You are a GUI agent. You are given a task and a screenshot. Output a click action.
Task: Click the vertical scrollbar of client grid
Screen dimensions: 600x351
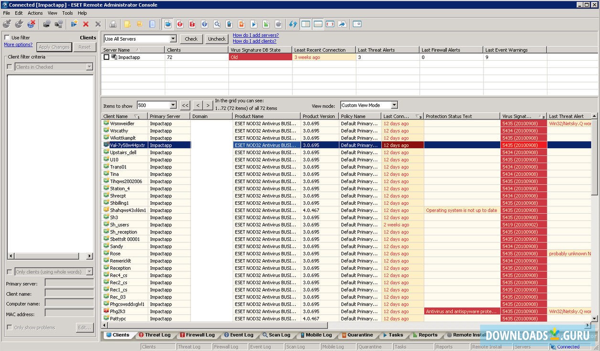pyautogui.click(x=594, y=218)
